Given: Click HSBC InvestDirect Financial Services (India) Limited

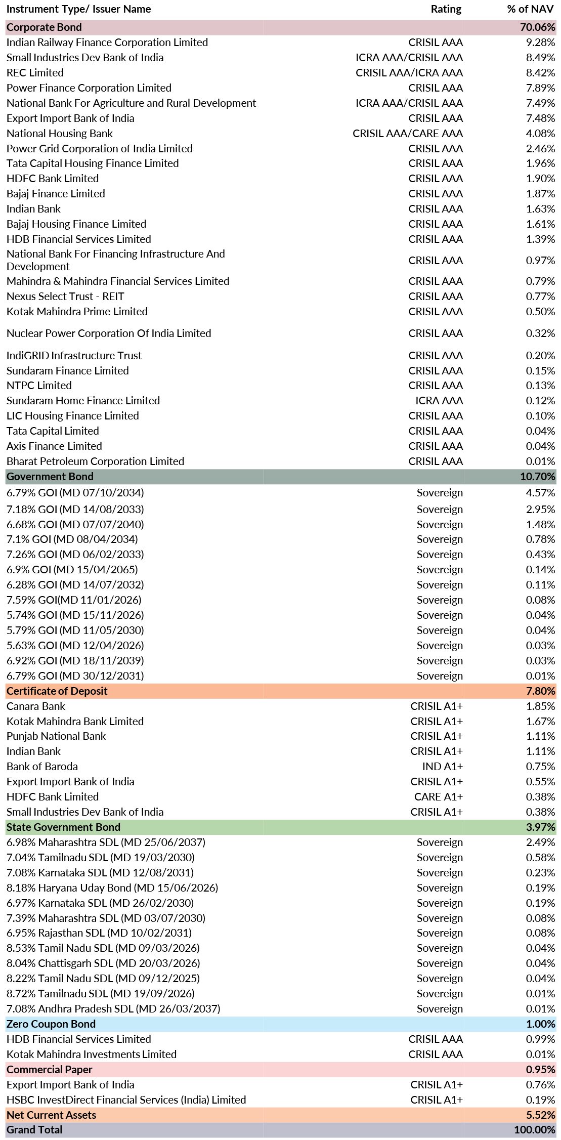Looking at the screenshot, I should [126, 1100].
